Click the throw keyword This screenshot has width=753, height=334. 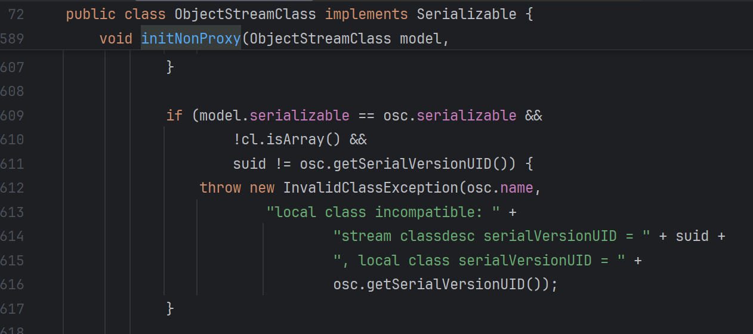220,188
